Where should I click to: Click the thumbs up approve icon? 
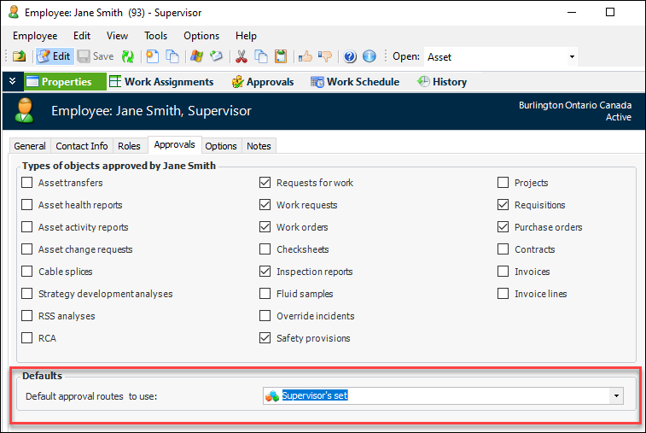[306, 56]
